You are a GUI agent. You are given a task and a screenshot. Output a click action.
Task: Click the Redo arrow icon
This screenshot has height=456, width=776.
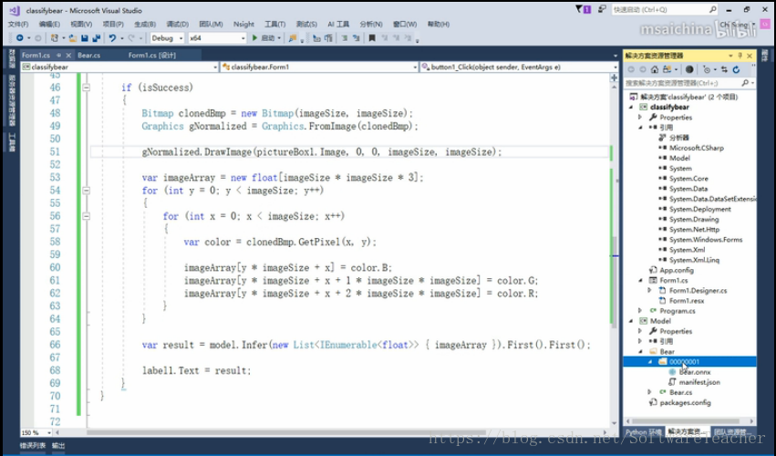click(x=130, y=38)
